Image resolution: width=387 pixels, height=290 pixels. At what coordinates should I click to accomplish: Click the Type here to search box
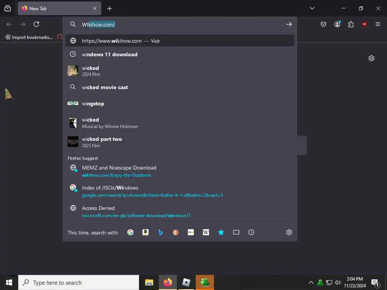[79, 282]
